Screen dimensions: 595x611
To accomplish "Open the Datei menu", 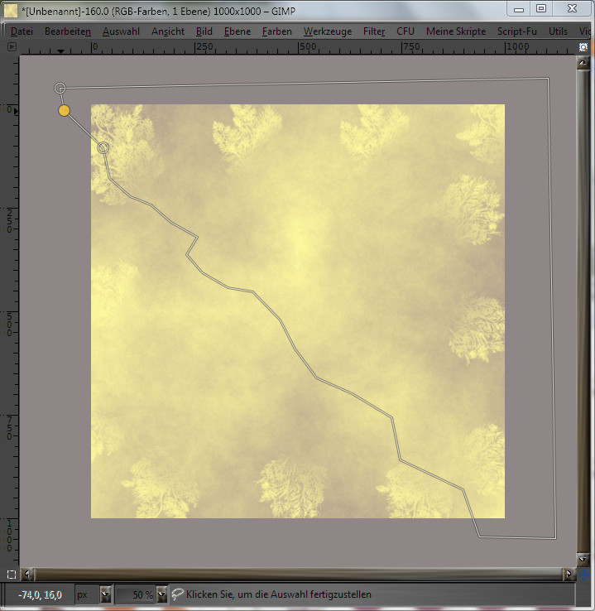I will (x=22, y=31).
